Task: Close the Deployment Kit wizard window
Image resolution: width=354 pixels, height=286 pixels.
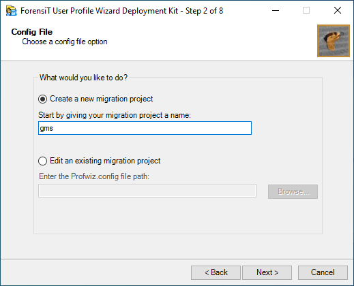Action: (338, 10)
